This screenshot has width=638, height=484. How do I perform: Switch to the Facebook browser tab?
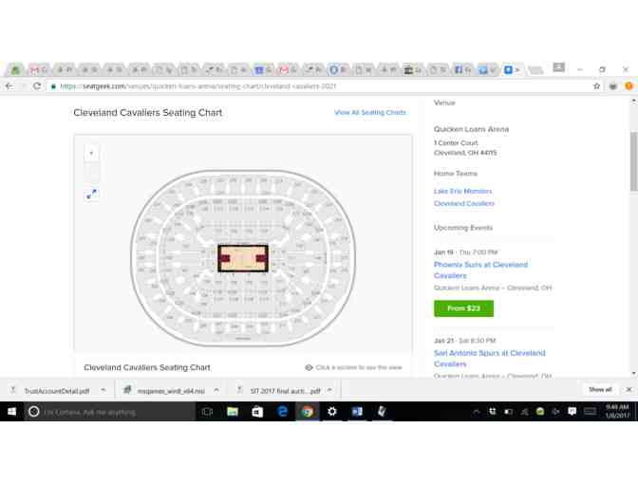[460, 69]
